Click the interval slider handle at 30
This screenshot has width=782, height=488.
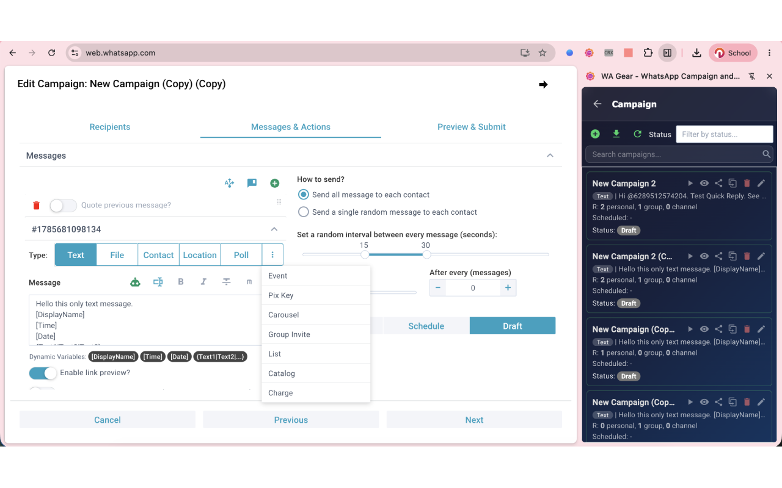click(x=426, y=254)
